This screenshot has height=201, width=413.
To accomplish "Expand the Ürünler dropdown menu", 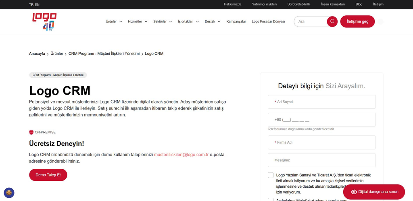I will [114, 22].
